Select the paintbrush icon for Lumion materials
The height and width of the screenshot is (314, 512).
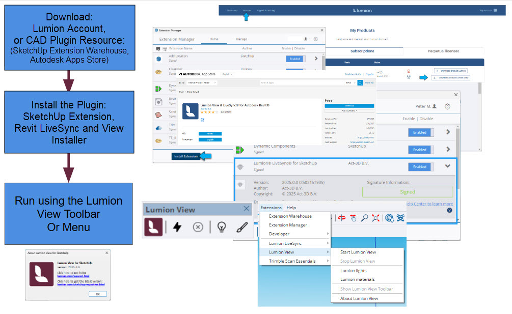242,227
